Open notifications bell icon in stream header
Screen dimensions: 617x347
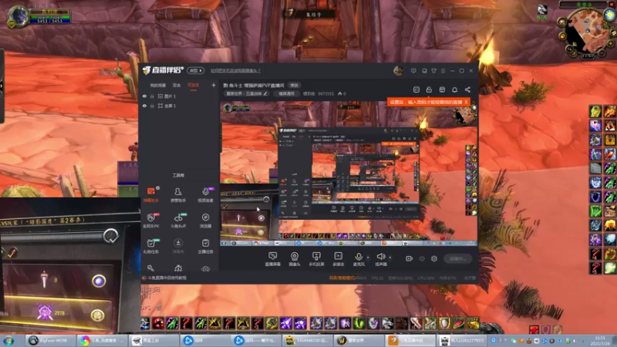point(454,89)
